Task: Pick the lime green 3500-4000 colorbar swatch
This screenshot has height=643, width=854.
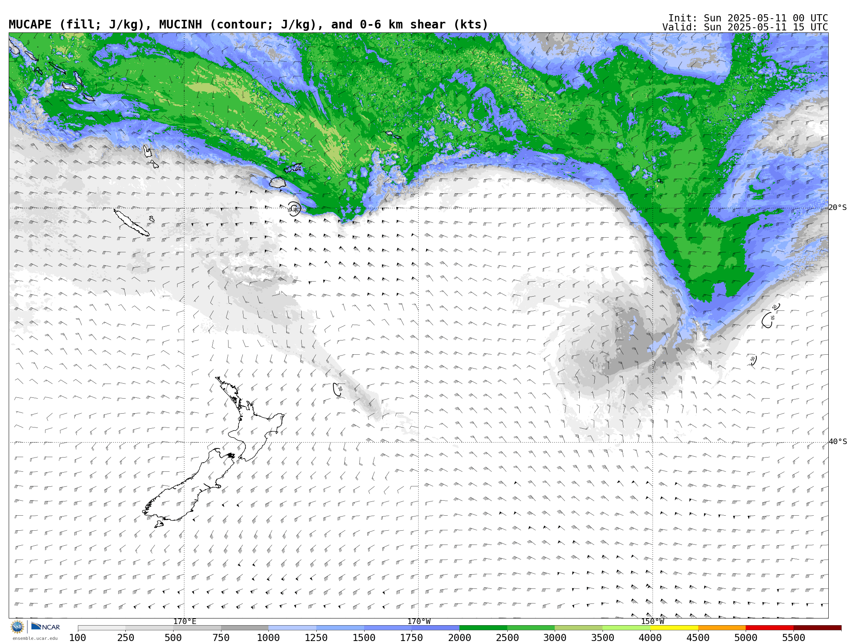Action: [x=626, y=628]
